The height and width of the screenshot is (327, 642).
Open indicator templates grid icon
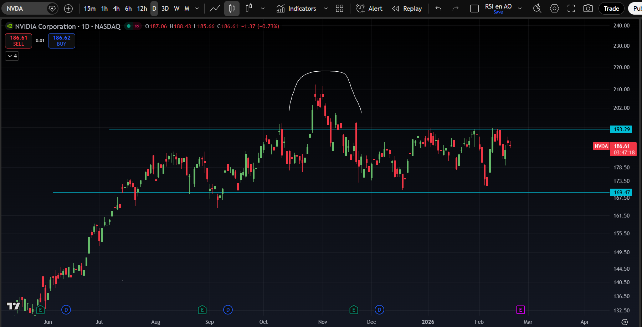point(339,9)
